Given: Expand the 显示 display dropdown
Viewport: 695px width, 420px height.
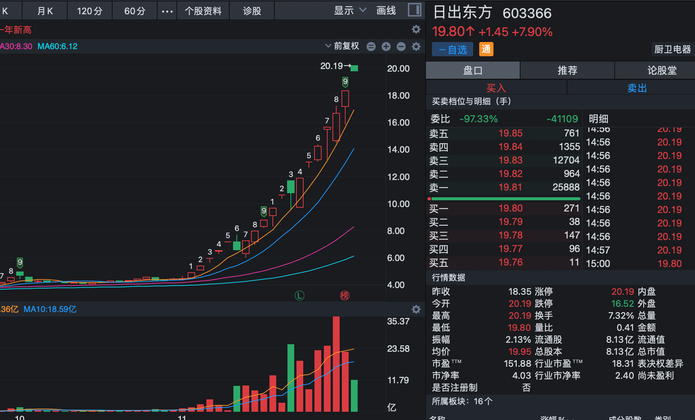Looking at the screenshot, I should (x=350, y=10).
